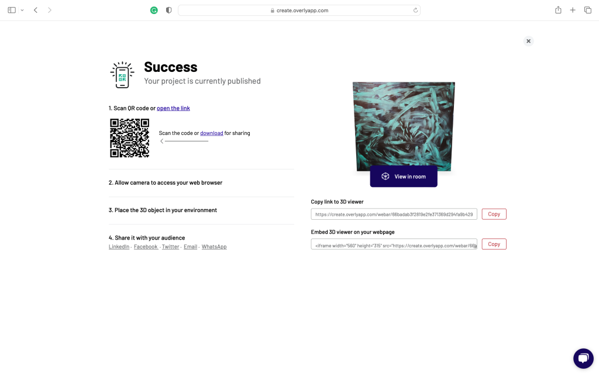The height and width of the screenshot is (374, 599).
Task: Show all tabs using the tab overview icon
Action: 588,10
